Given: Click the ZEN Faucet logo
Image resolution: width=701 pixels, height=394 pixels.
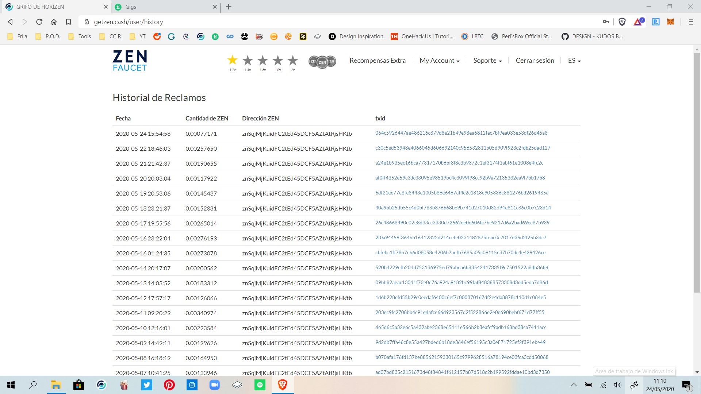Looking at the screenshot, I should click(x=130, y=61).
